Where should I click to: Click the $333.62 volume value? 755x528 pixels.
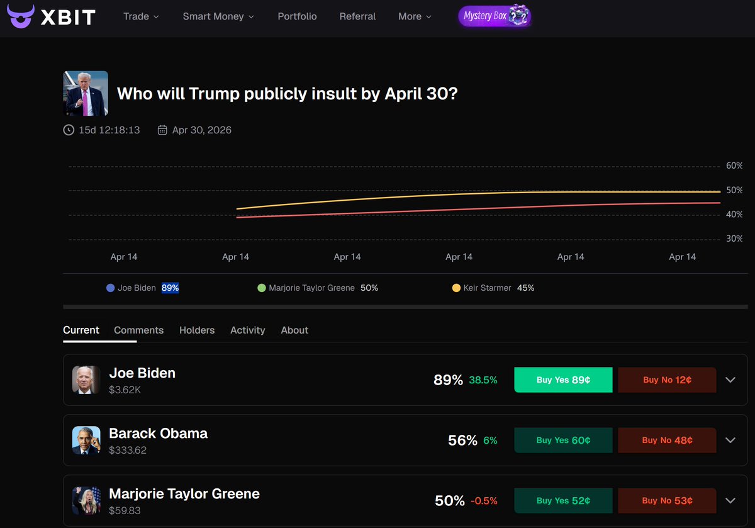[128, 450]
